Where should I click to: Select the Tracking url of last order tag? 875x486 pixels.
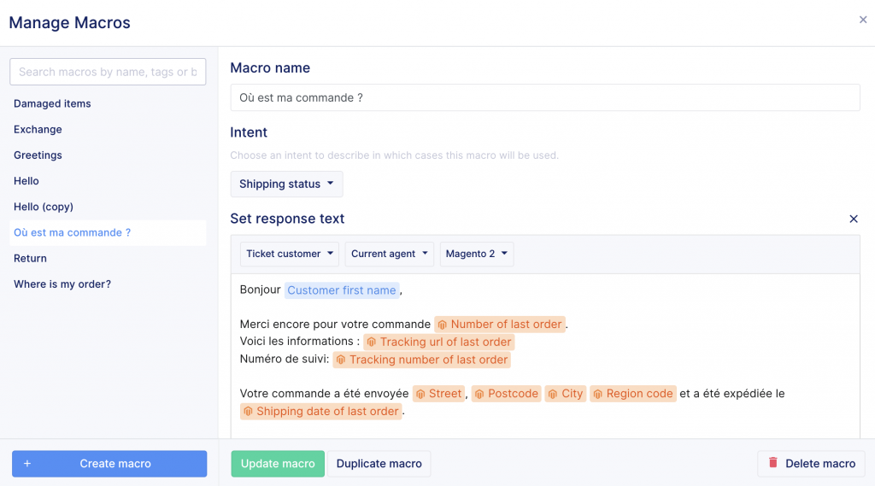pos(439,342)
